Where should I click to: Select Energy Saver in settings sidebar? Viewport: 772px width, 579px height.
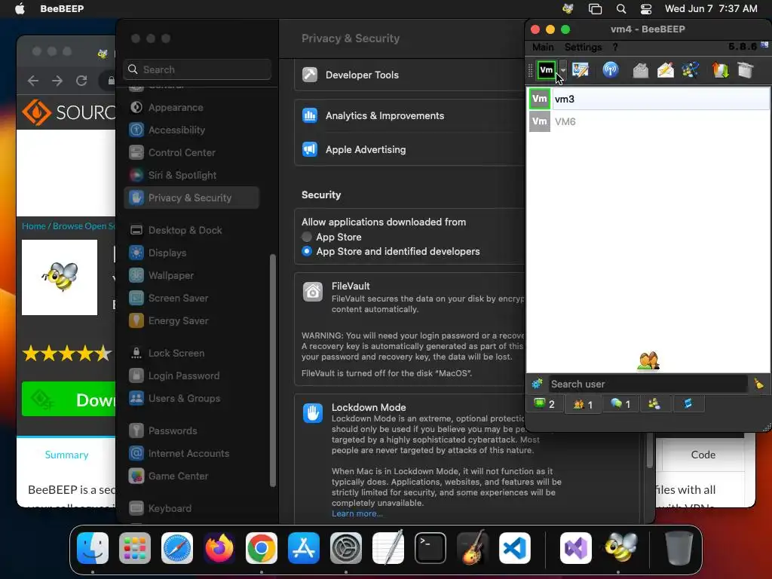point(191,320)
